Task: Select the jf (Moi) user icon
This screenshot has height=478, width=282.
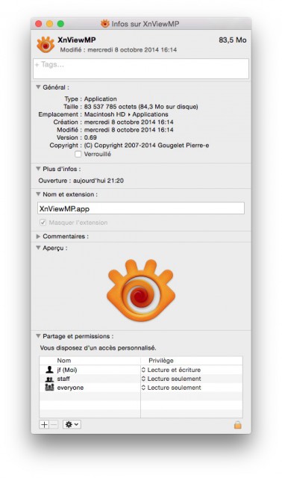Action: coord(49,370)
